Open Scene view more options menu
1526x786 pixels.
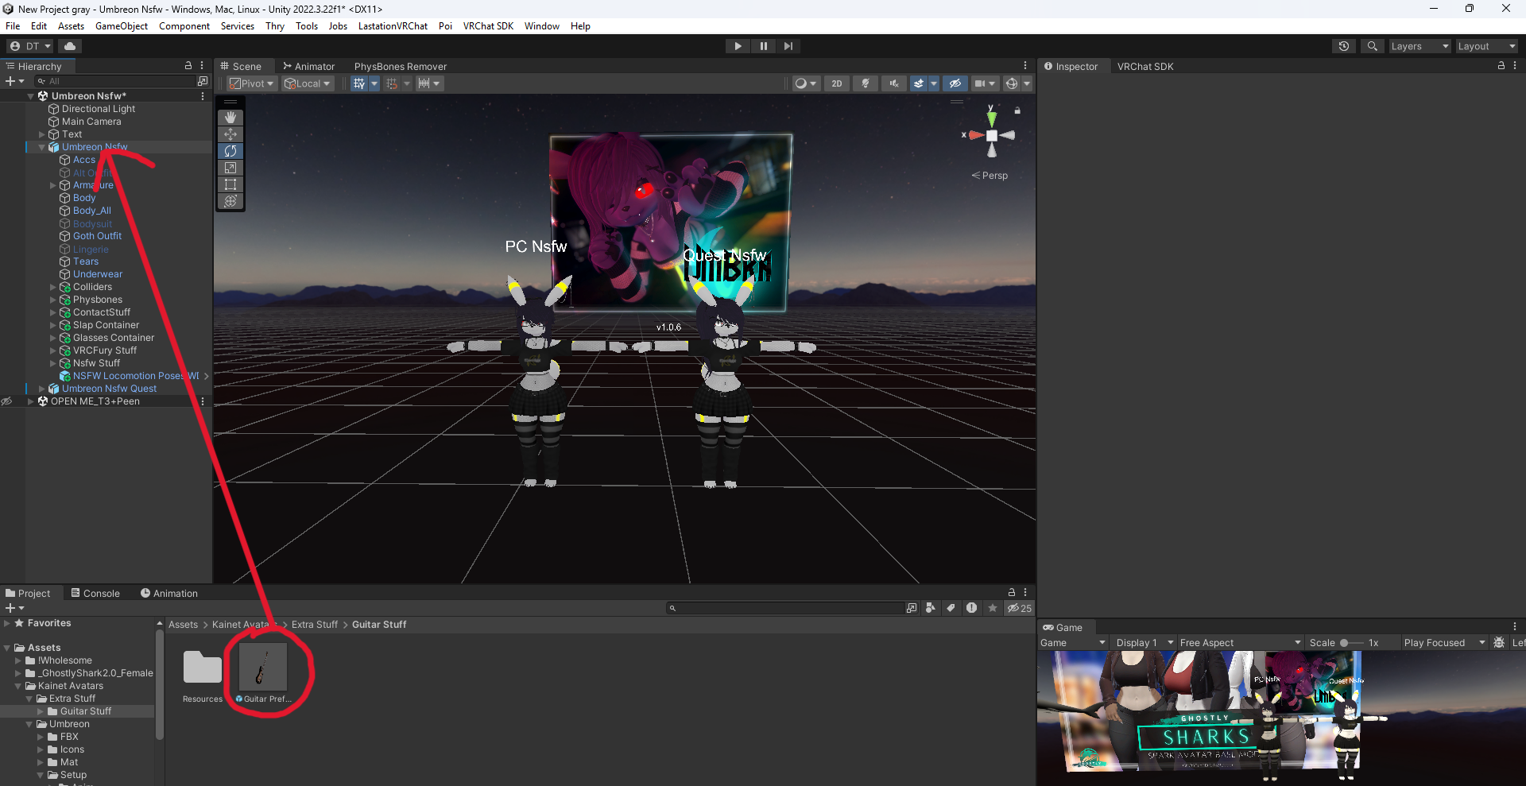1025,66
